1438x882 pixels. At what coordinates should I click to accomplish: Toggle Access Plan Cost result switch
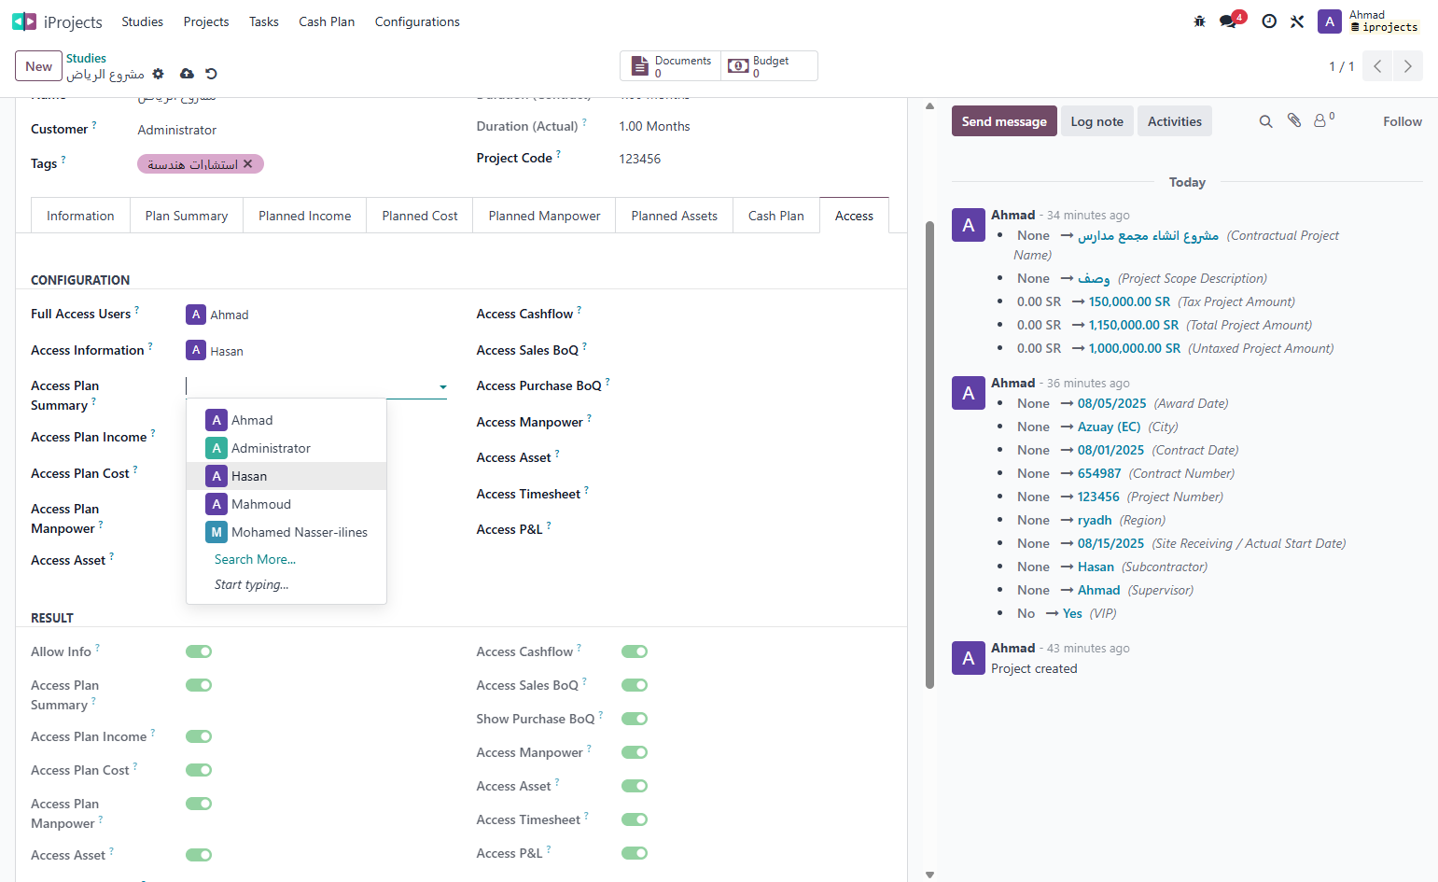(199, 770)
